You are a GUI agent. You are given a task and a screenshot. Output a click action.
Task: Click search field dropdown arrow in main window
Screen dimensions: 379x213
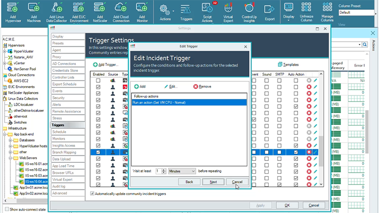[360, 44]
